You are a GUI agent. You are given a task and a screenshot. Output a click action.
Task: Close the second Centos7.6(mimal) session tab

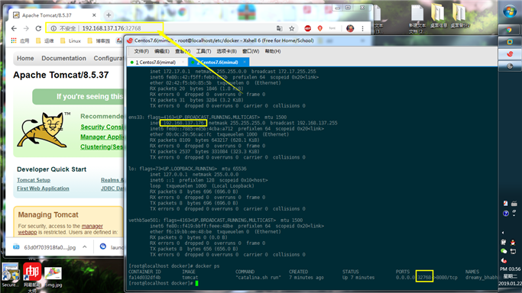[245, 62]
